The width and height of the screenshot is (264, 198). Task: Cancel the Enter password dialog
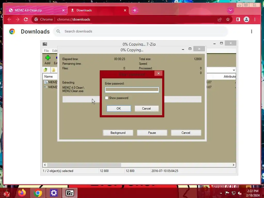(146, 109)
